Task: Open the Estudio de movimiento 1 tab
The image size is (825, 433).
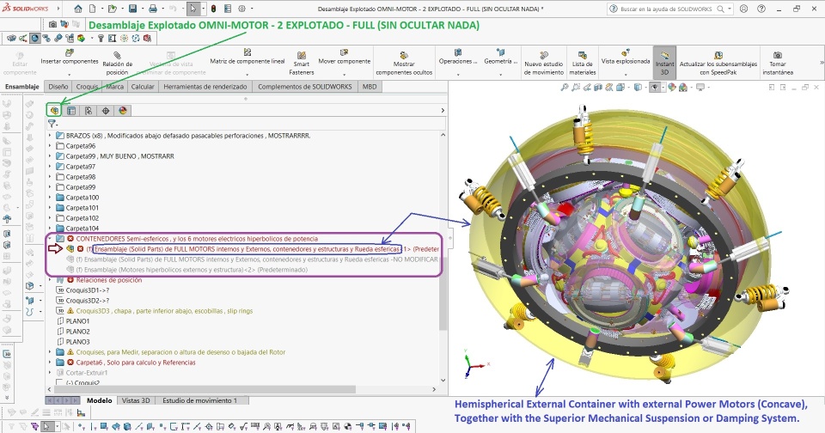Action: (x=200, y=400)
